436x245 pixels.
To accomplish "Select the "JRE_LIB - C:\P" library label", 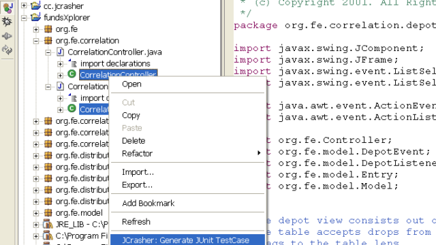I will [x=82, y=225].
